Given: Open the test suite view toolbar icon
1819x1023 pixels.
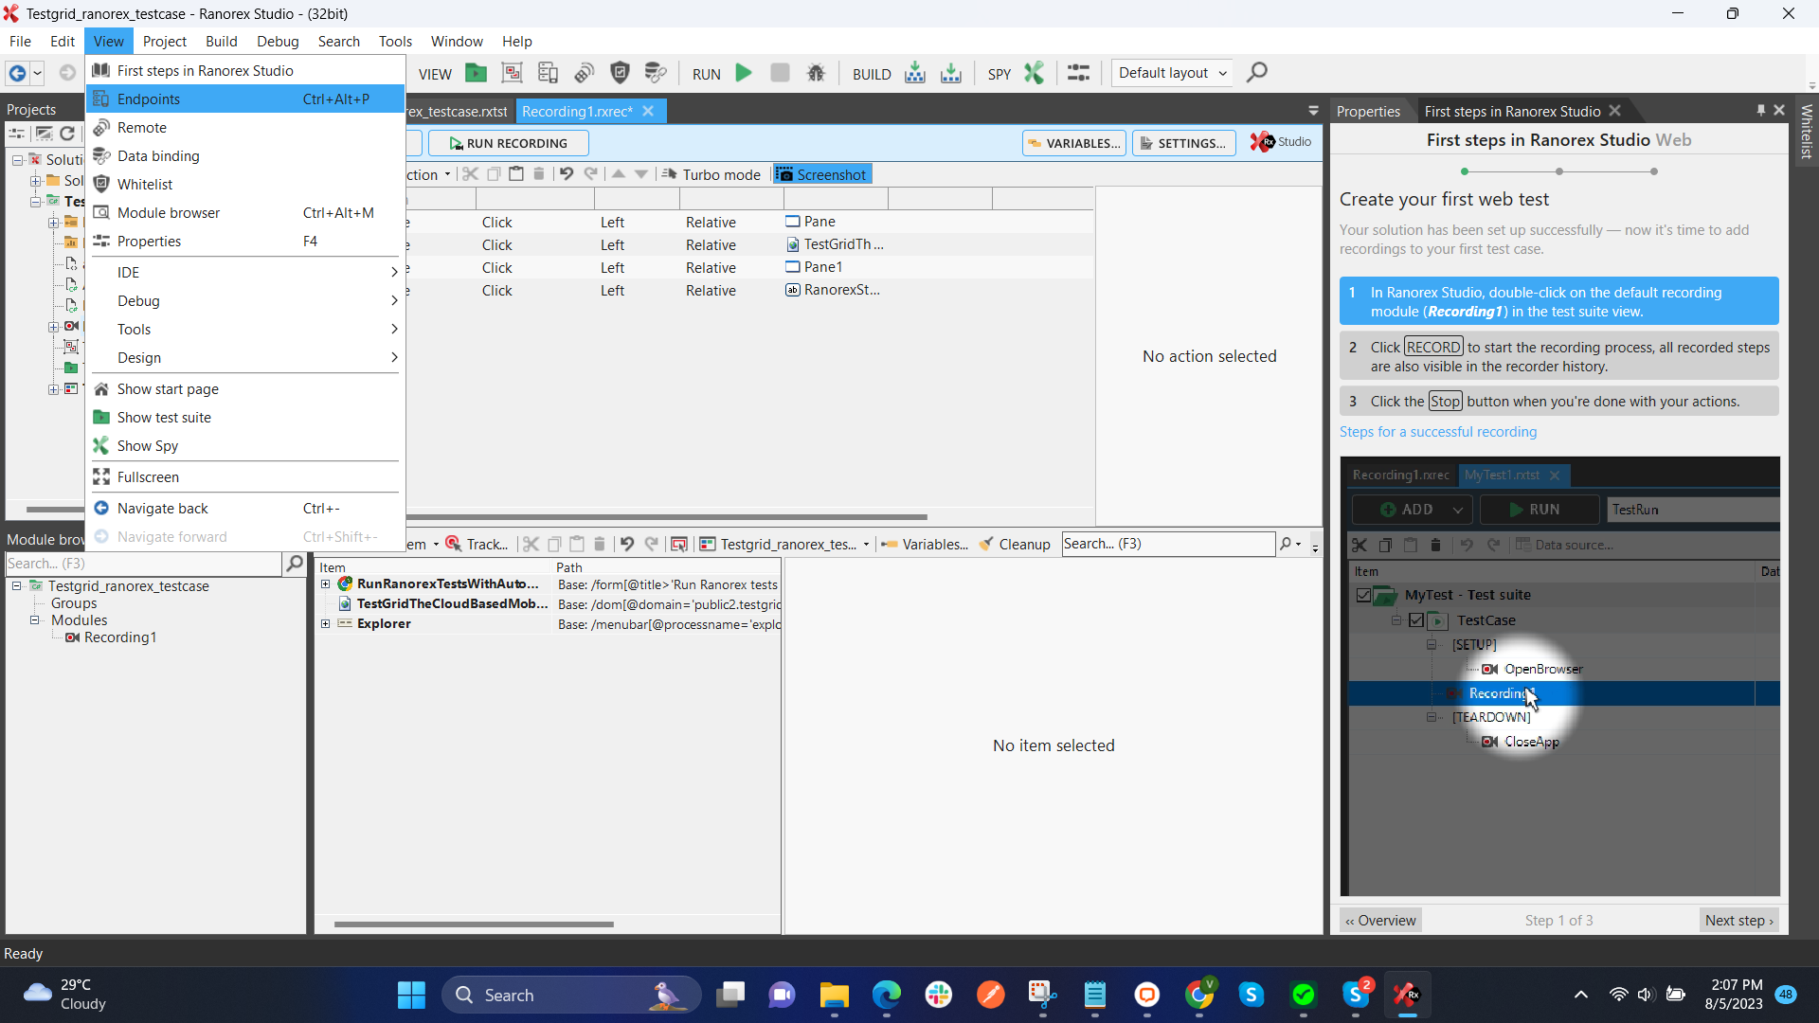Looking at the screenshot, I should (476, 73).
